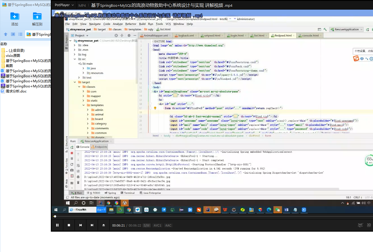Expand the resources folder
The image size is (373, 252).
click(84, 73)
